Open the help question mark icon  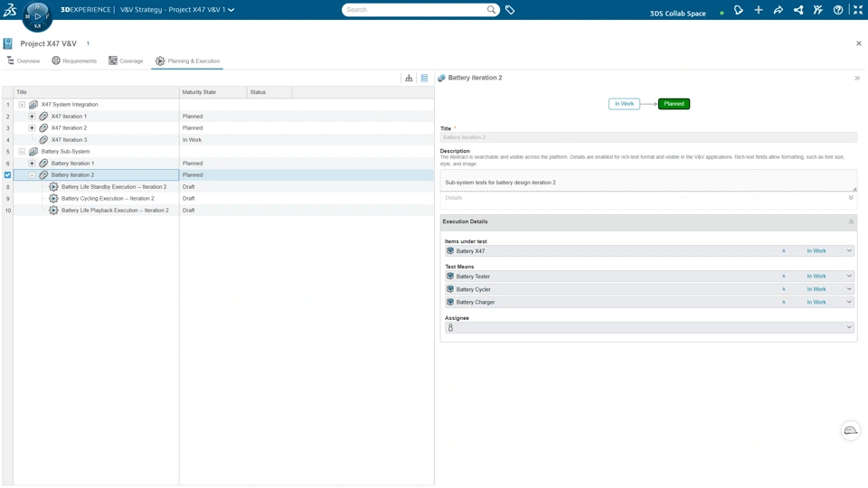pos(838,10)
